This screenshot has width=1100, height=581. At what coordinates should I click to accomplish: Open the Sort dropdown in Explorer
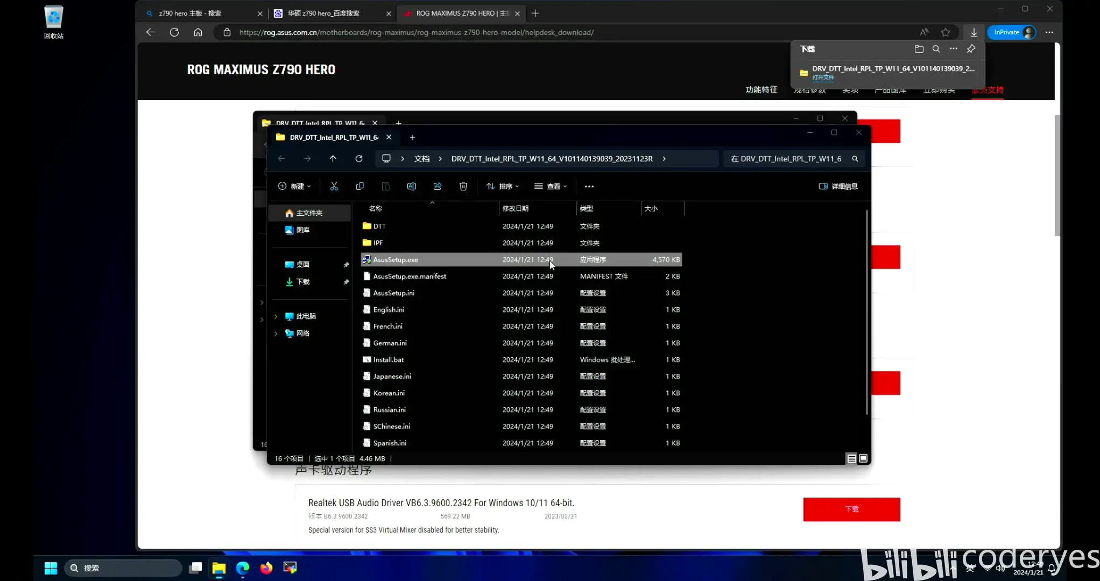[503, 186]
